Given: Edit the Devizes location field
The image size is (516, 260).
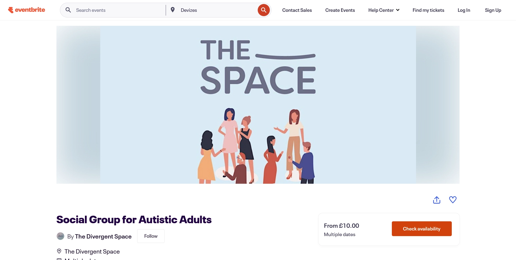Looking at the screenshot, I should (x=215, y=10).
